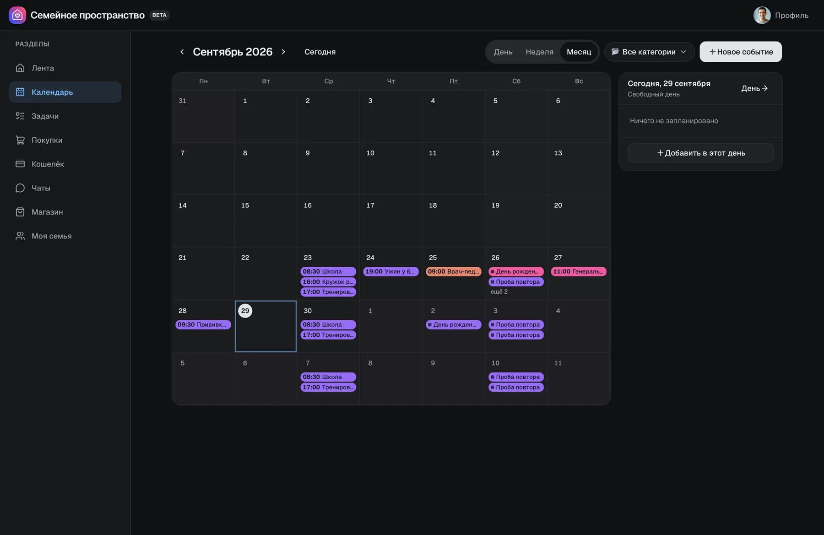Jump to Сегодня

click(x=320, y=52)
